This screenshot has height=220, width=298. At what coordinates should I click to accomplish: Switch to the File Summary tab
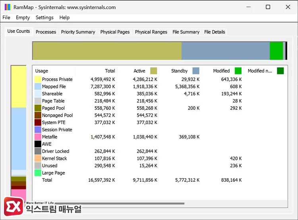[x=186, y=32]
